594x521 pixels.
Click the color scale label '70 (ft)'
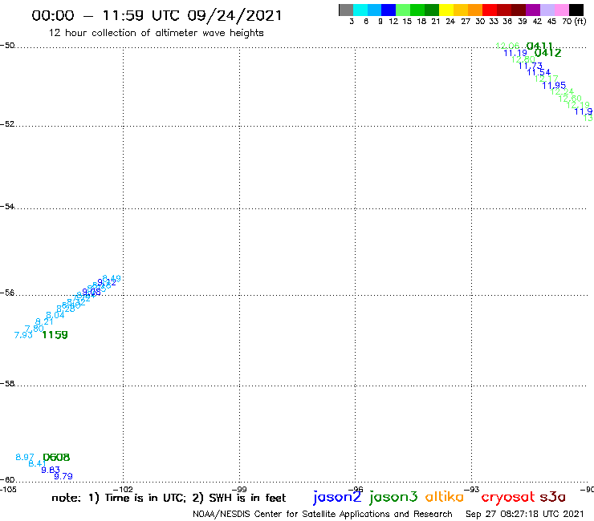coord(574,22)
